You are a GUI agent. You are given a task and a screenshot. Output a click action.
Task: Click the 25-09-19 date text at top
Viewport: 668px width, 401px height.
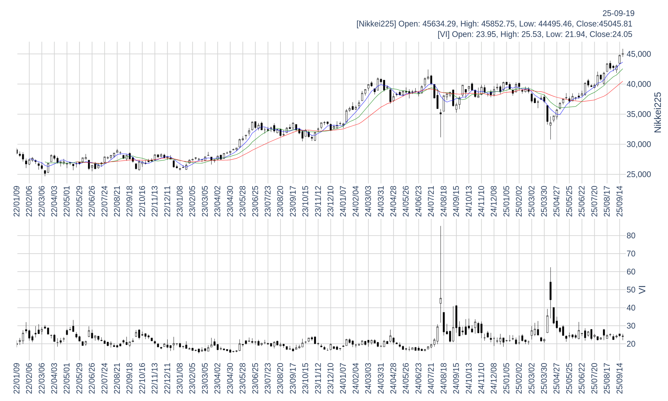[x=618, y=13]
